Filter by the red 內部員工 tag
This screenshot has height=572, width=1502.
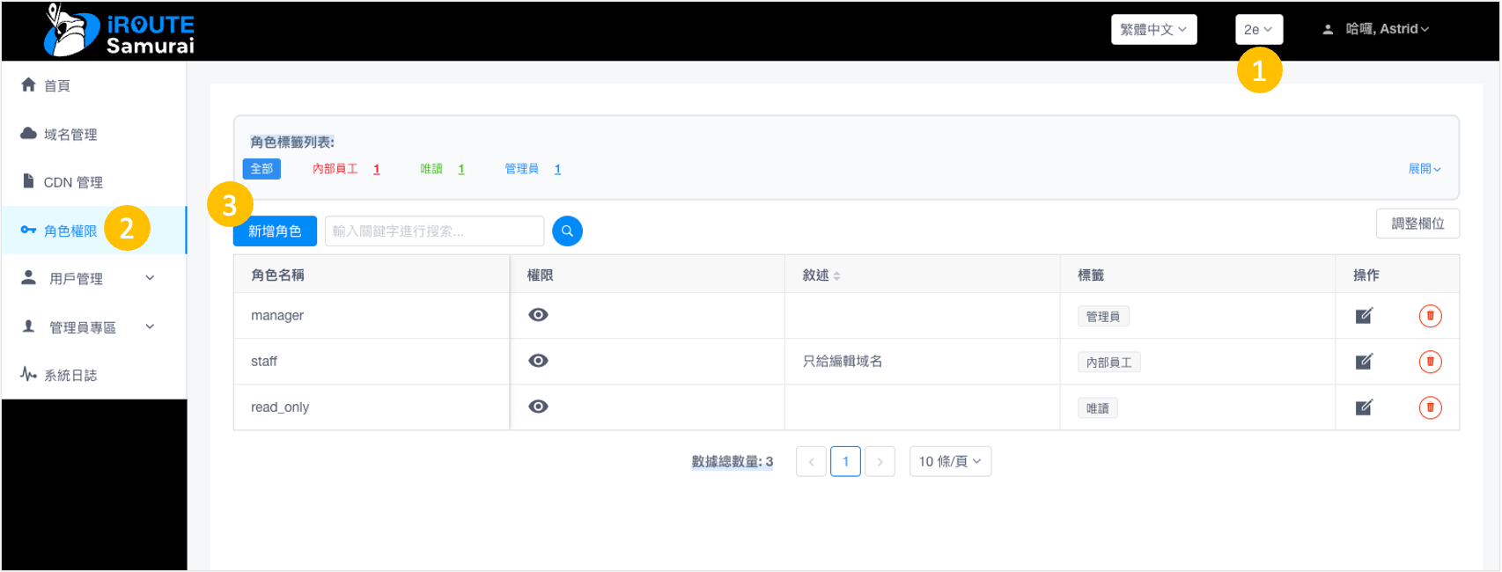(335, 169)
